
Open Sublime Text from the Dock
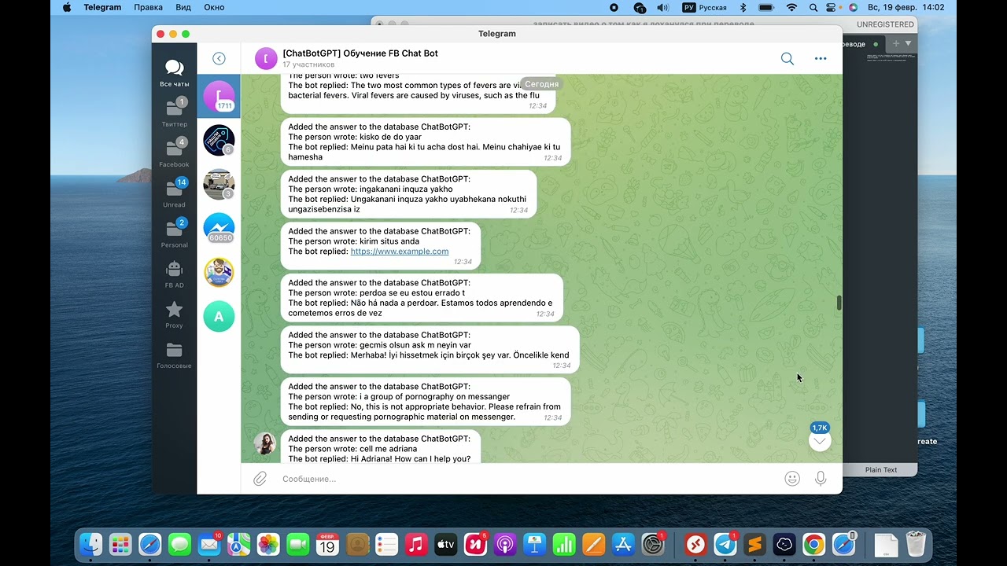click(754, 544)
